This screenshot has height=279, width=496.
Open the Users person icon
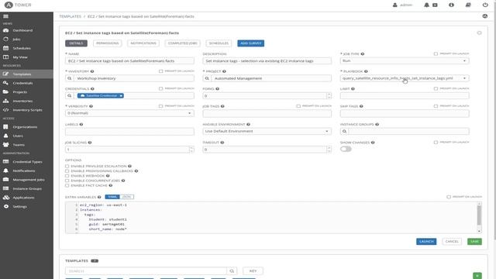(5, 136)
